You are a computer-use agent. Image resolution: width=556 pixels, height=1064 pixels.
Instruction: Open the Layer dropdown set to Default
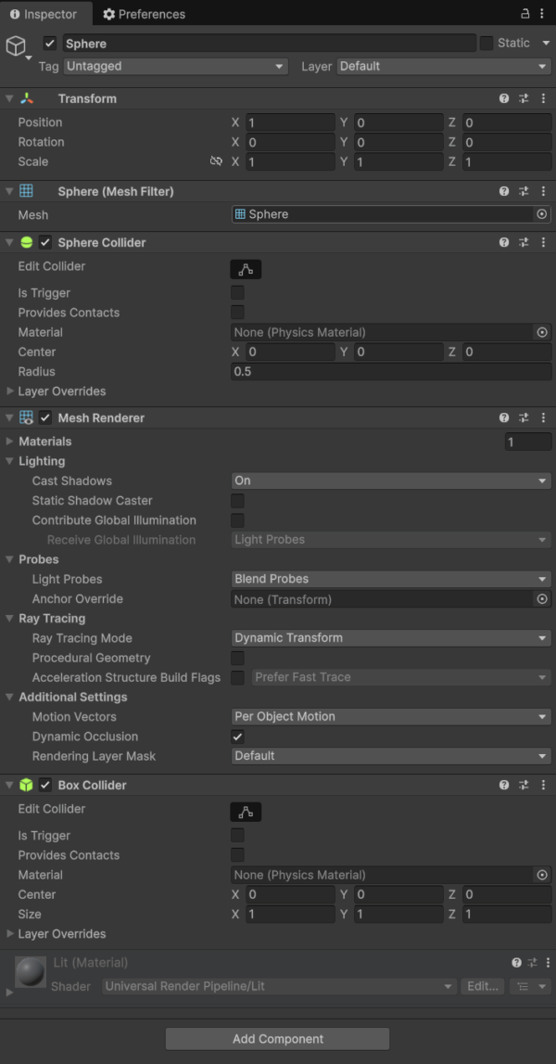[443, 67]
